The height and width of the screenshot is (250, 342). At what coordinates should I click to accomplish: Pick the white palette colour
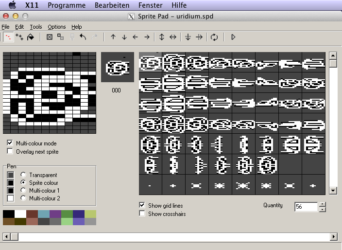(x=20, y=214)
